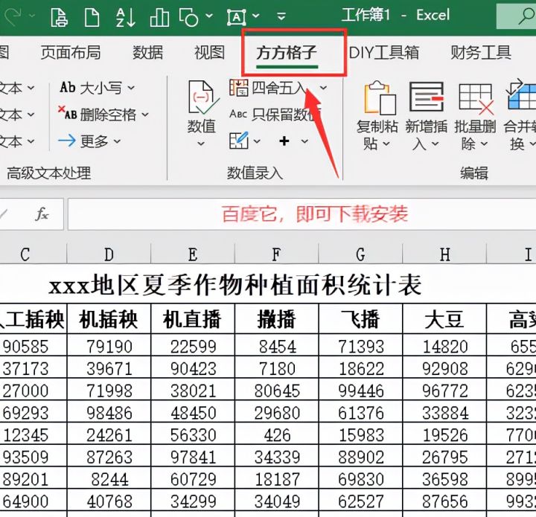Click the 更多 arrow button
The height and width of the screenshot is (517, 536).
(x=83, y=141)
